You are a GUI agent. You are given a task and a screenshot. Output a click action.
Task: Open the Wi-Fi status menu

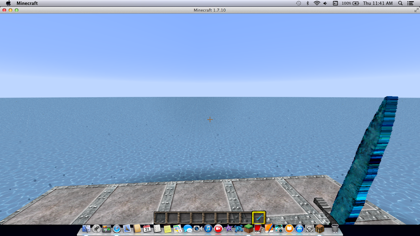click(317, 3)
